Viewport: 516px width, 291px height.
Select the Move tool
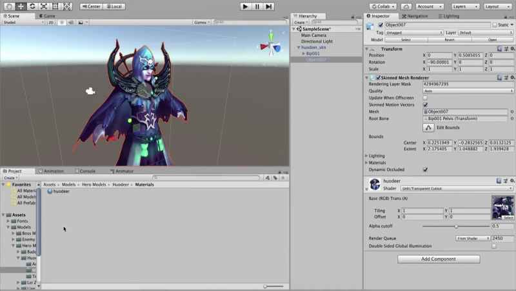pyautogui.click(x=21, y=6)
